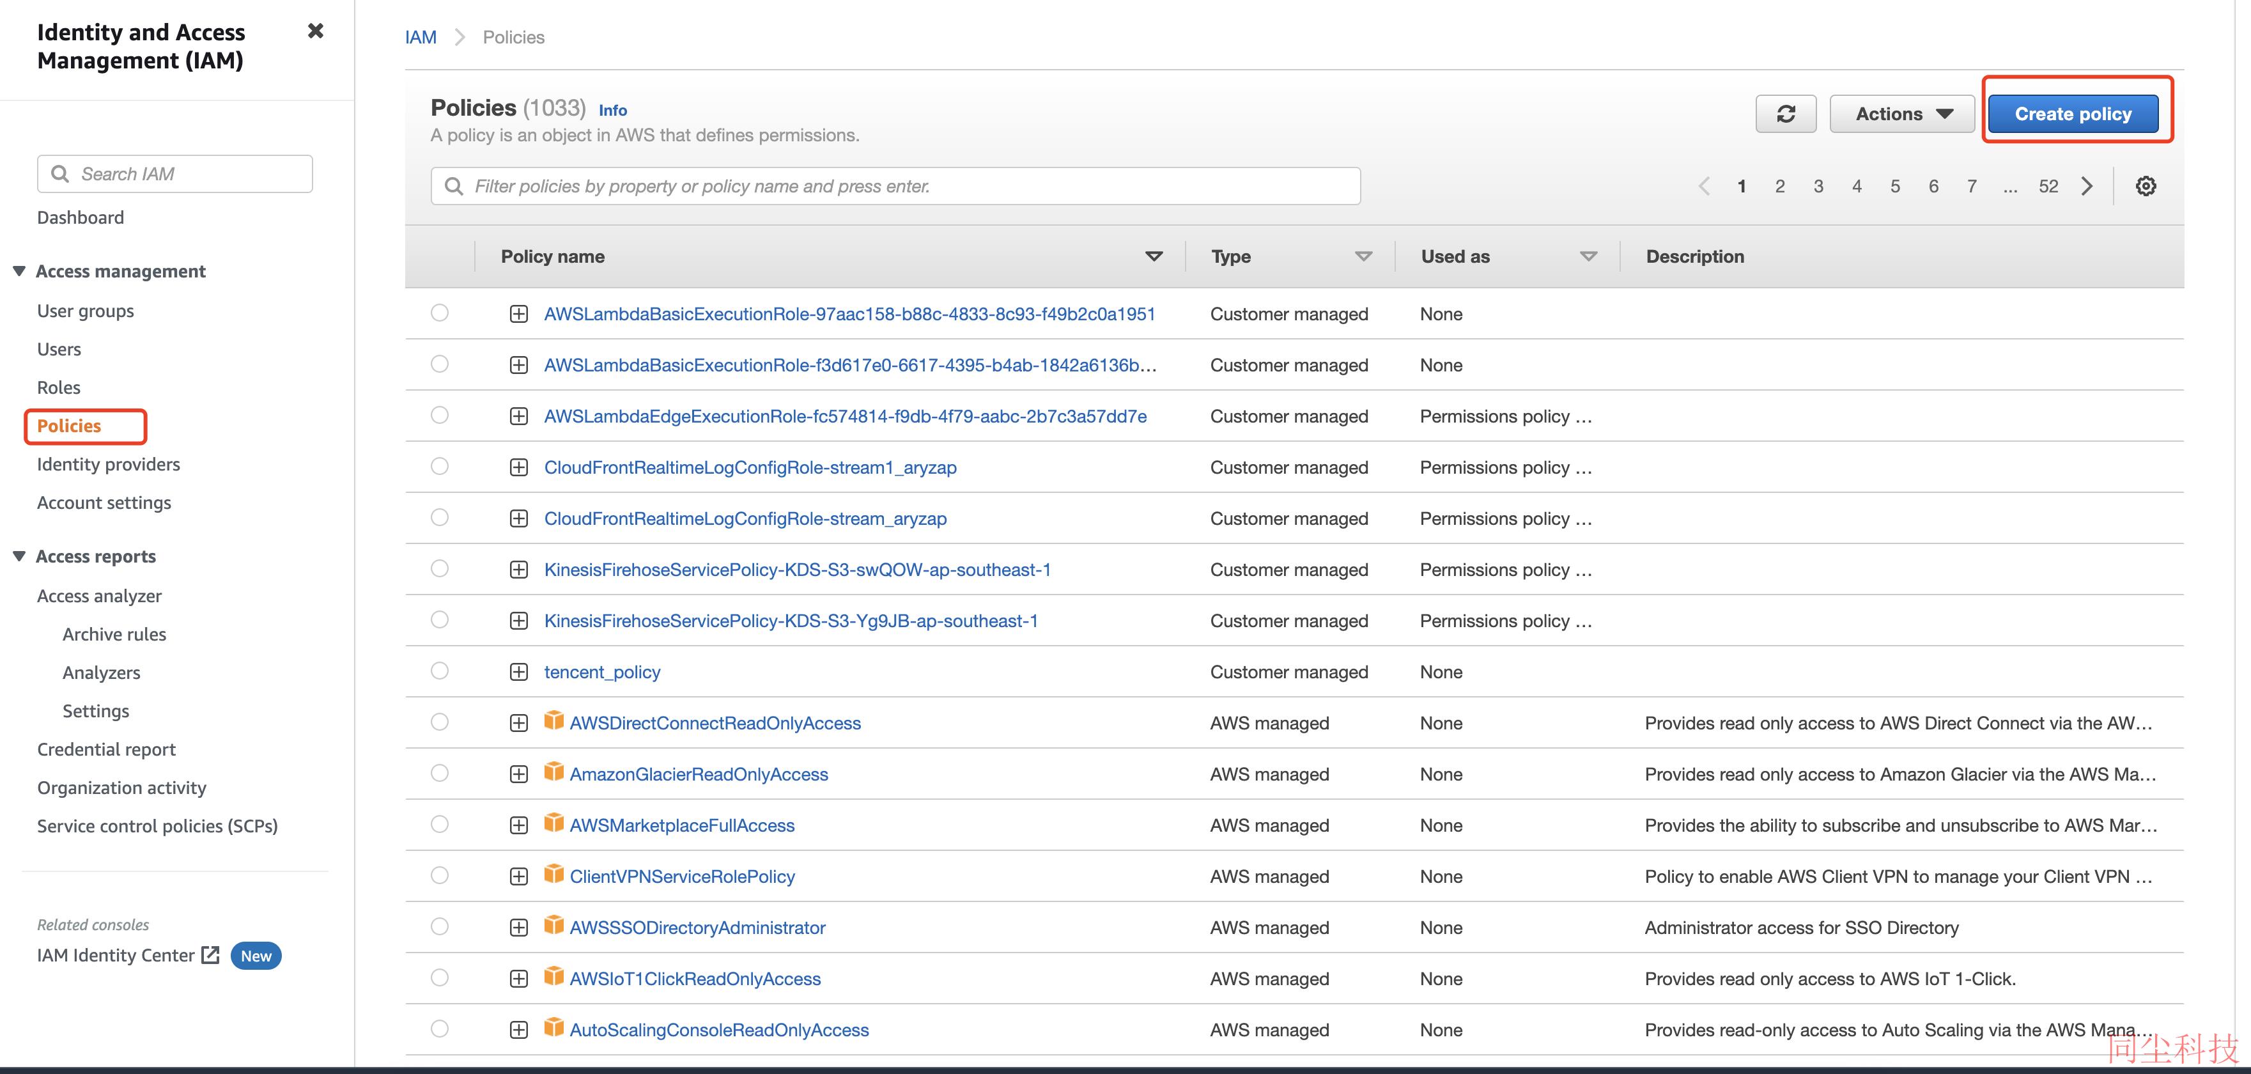Refresh the policies list
The height and width of the screenshot is (1074, 2251).
(1785, 114)
